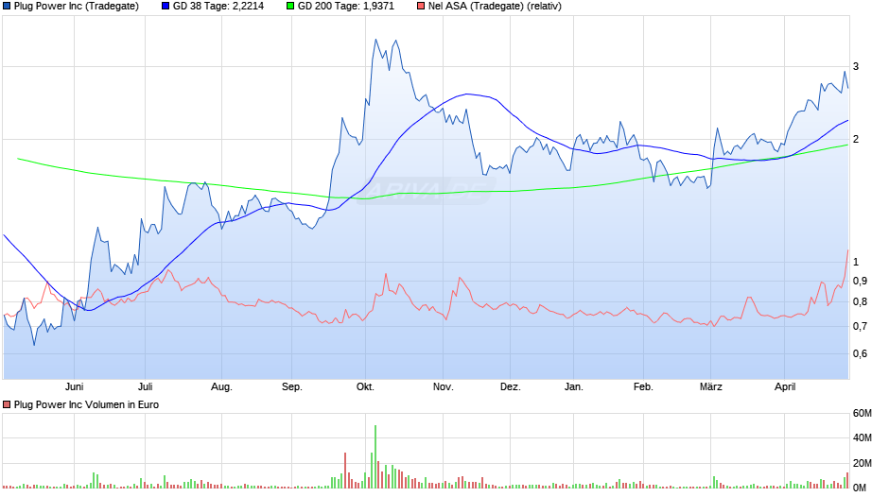
Task: Click the Jan. month marker on the axis
Action: click(574, 386)
